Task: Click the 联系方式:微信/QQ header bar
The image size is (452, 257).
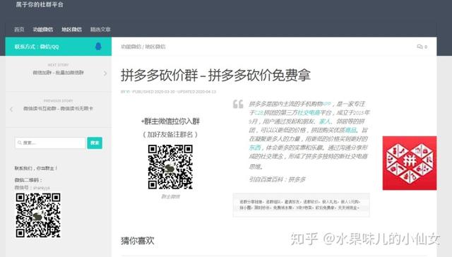Action: click(58, 47)
